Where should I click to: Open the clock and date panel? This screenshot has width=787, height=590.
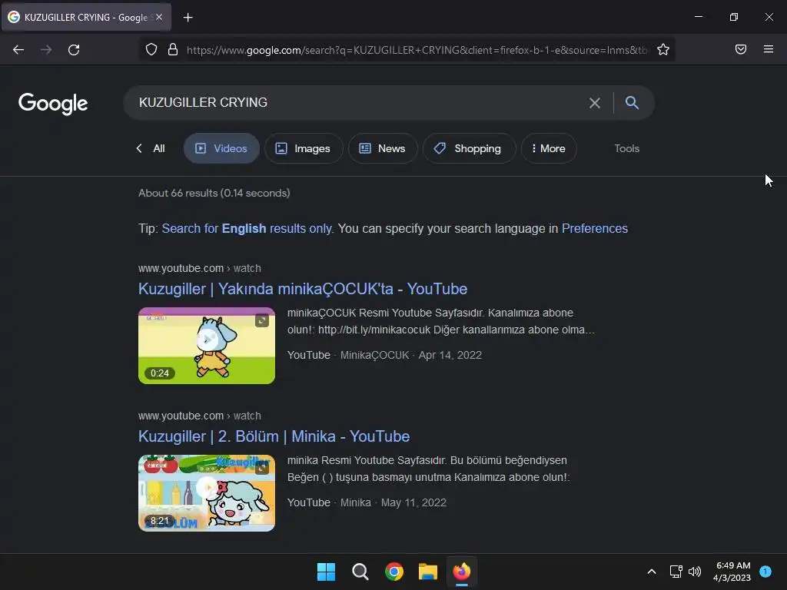tap(732, 572)
